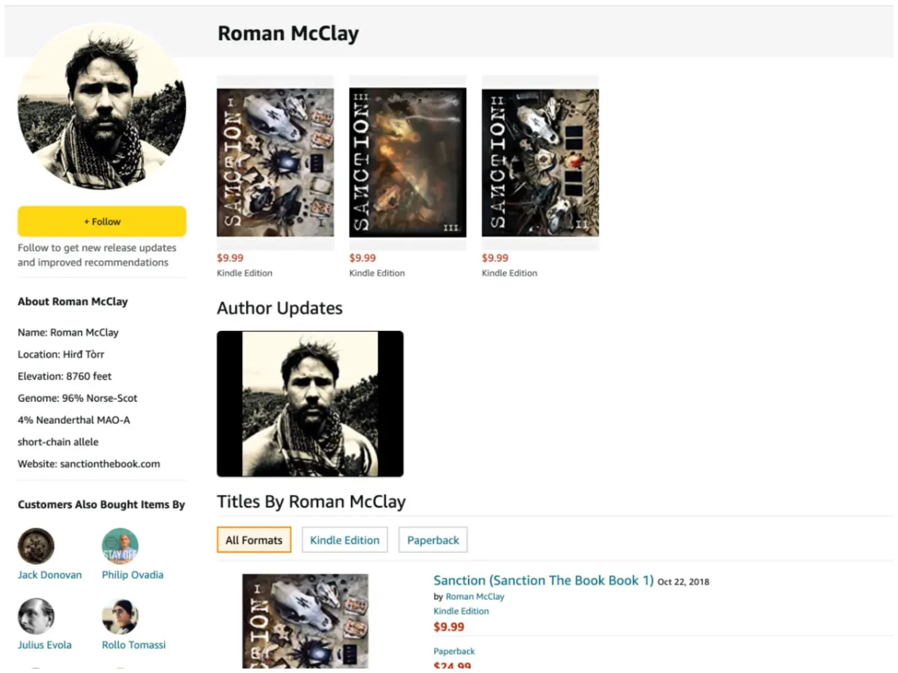
Task: Select the All Formats tab
Action: click(254, 540)
